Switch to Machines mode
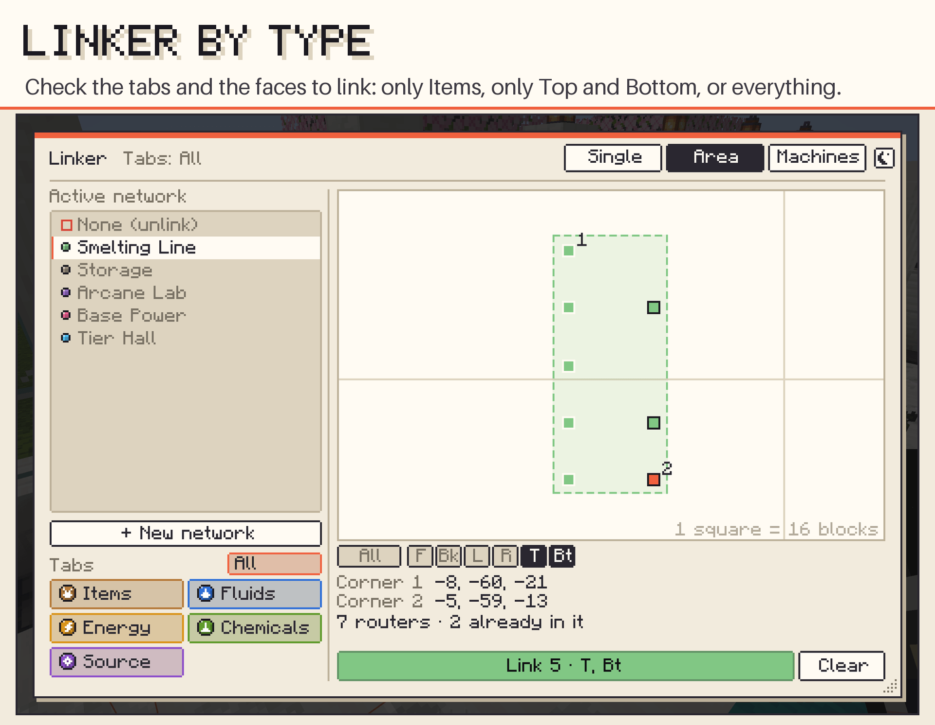 point(817,157)
